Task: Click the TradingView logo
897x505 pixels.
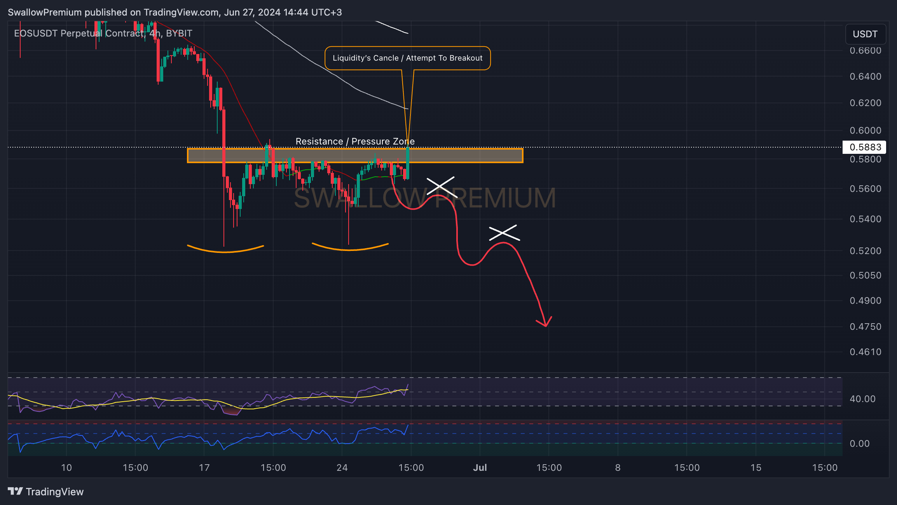Action: point(45,492)
